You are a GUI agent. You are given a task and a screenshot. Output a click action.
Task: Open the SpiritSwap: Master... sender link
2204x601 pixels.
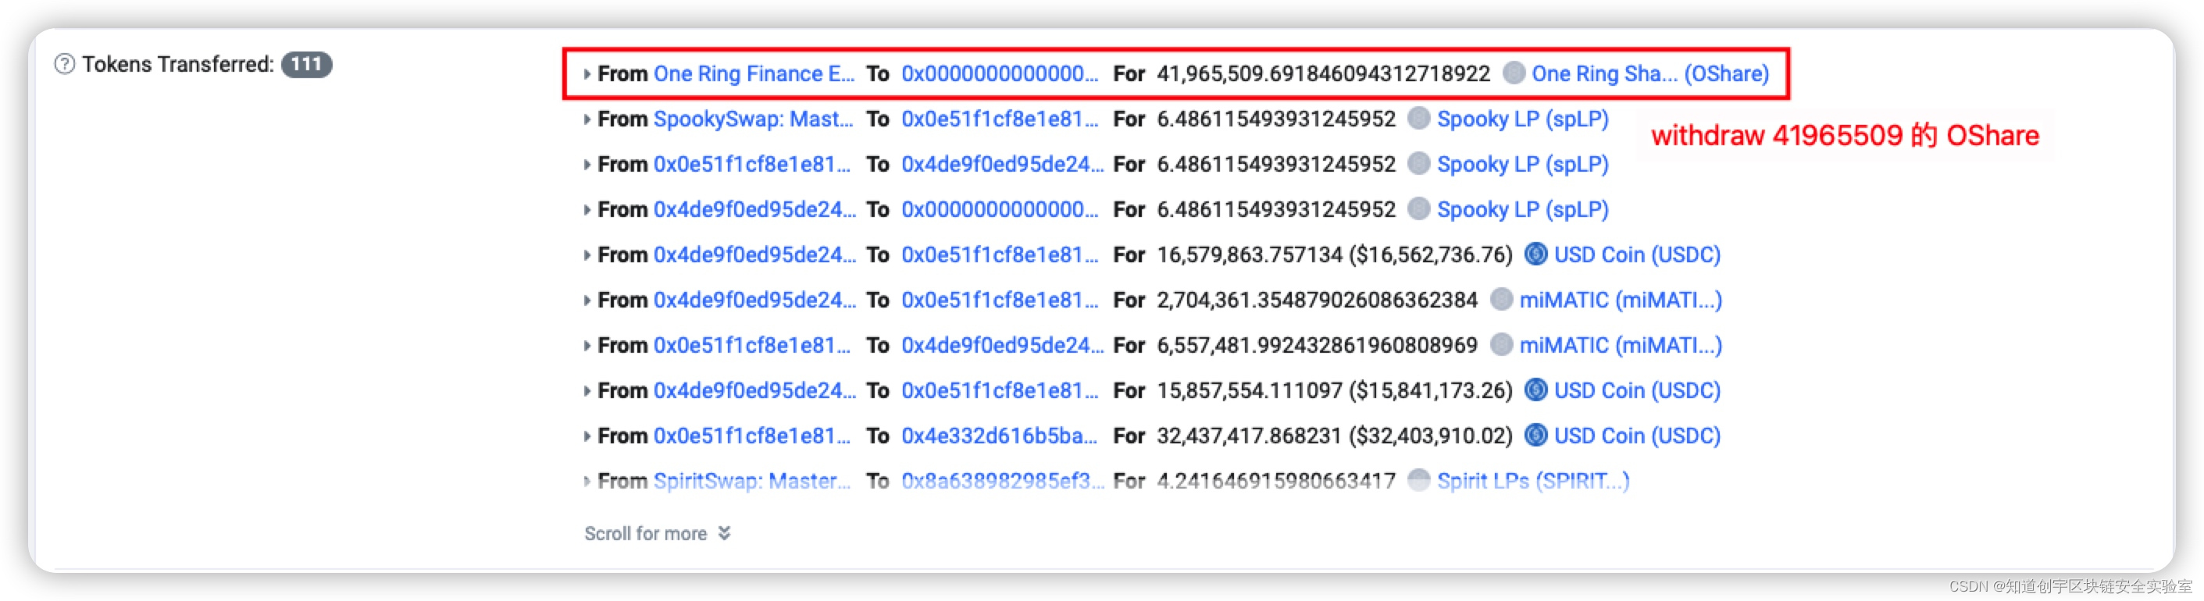point(752,482)
